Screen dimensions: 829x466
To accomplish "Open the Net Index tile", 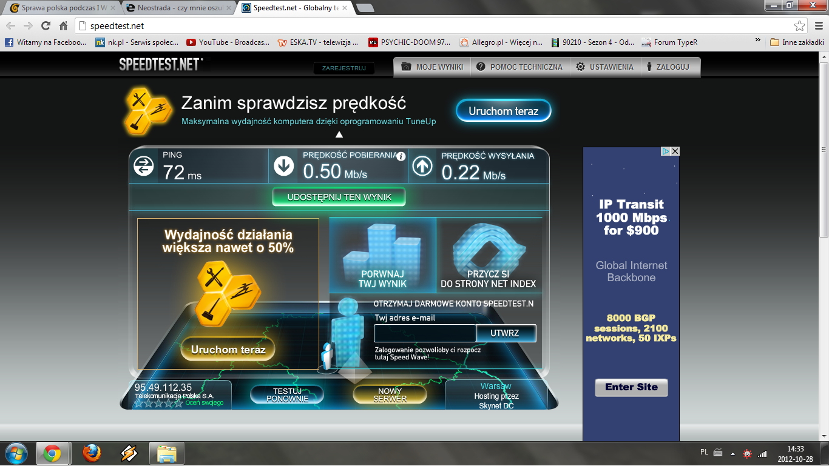I will pos(489,255).
